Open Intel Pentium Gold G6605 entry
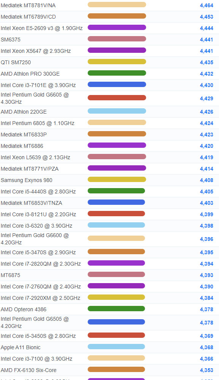This screenshot has height=380, width=219. click(x=35, y=98)
